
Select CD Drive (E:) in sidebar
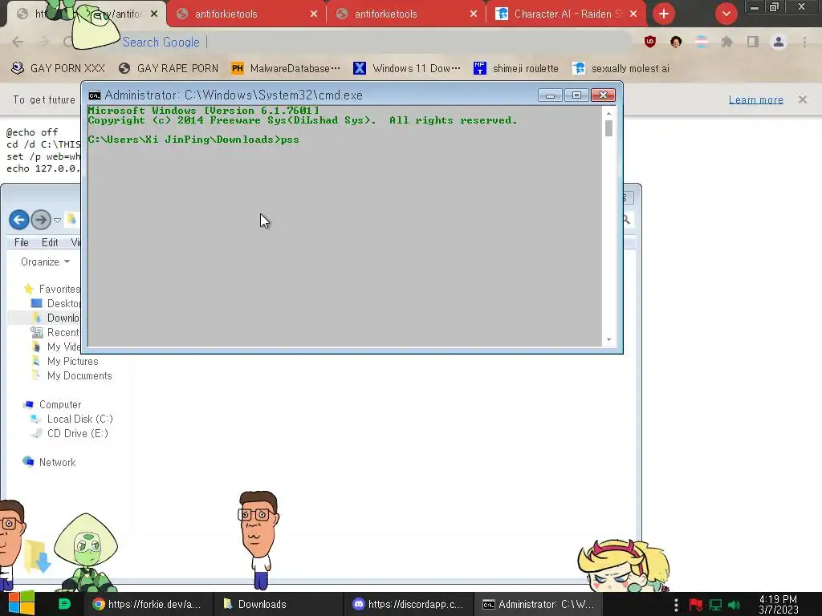click(69, 434)
